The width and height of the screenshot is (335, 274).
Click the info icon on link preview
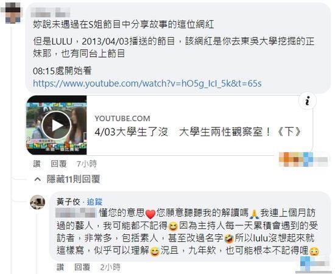click(308, 100)
